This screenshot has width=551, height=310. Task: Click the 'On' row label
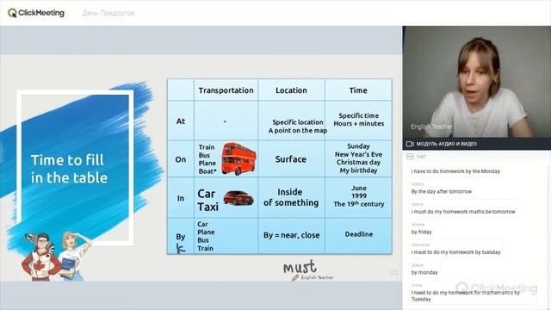point(181,159)
